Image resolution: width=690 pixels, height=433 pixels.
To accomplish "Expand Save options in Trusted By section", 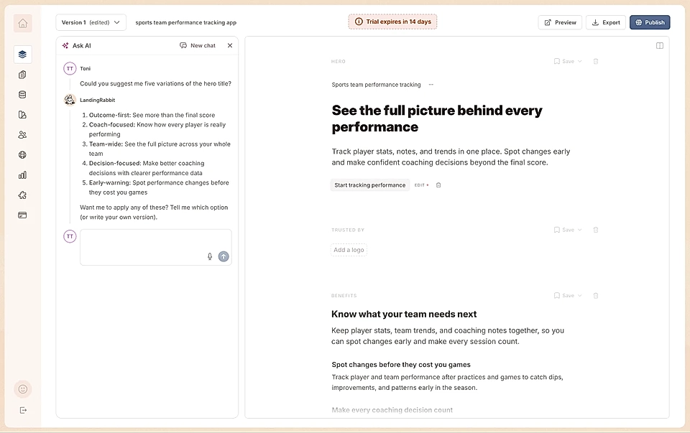I will 580,230.
